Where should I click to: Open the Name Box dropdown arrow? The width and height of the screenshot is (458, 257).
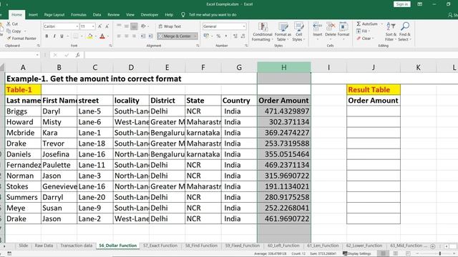coord(37,55)
